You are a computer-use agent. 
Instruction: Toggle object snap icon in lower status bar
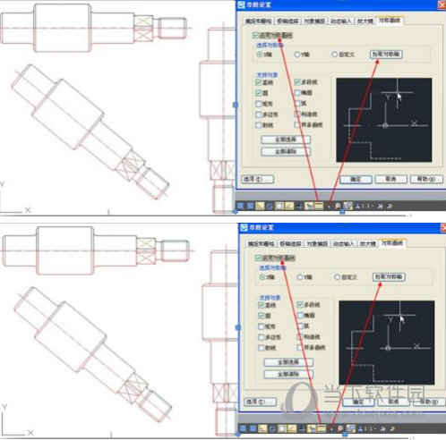pyautogui.click(x=282, y=428)
